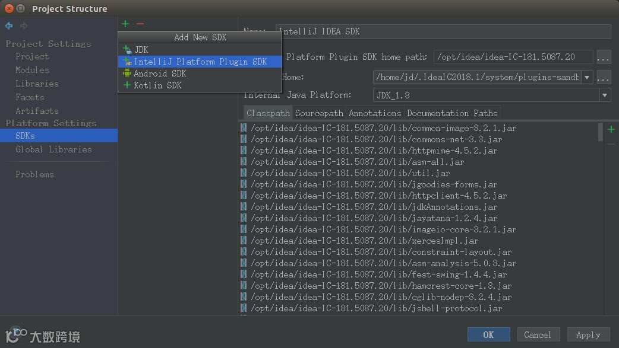This screenshot has height=348, width=619.
Task: Open Problems in the sidebar
Action: point(34,174)
